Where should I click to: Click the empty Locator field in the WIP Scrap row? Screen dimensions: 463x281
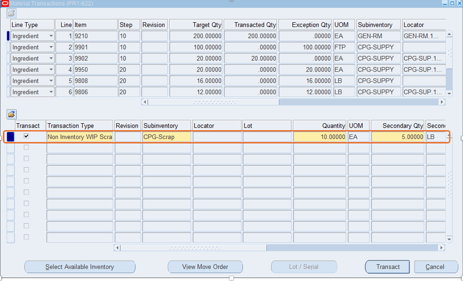[217, 137]
